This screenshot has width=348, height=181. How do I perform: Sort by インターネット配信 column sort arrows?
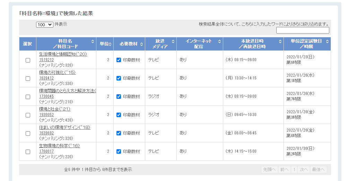tap(219, 41)
